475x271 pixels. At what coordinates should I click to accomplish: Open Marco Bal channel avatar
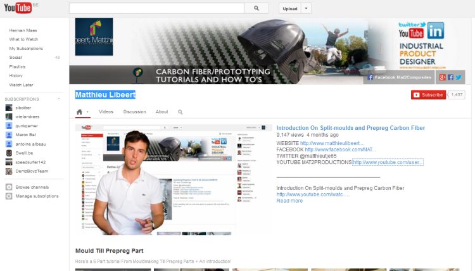pos(9,135)
